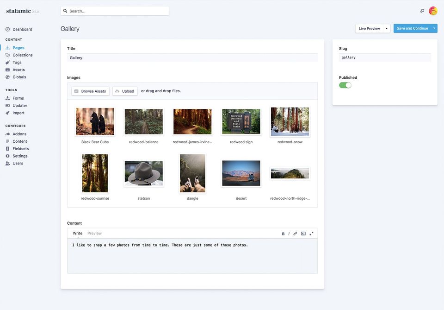Click the Pages sitemap icon

pyautogui.click(x=8, y=48)
